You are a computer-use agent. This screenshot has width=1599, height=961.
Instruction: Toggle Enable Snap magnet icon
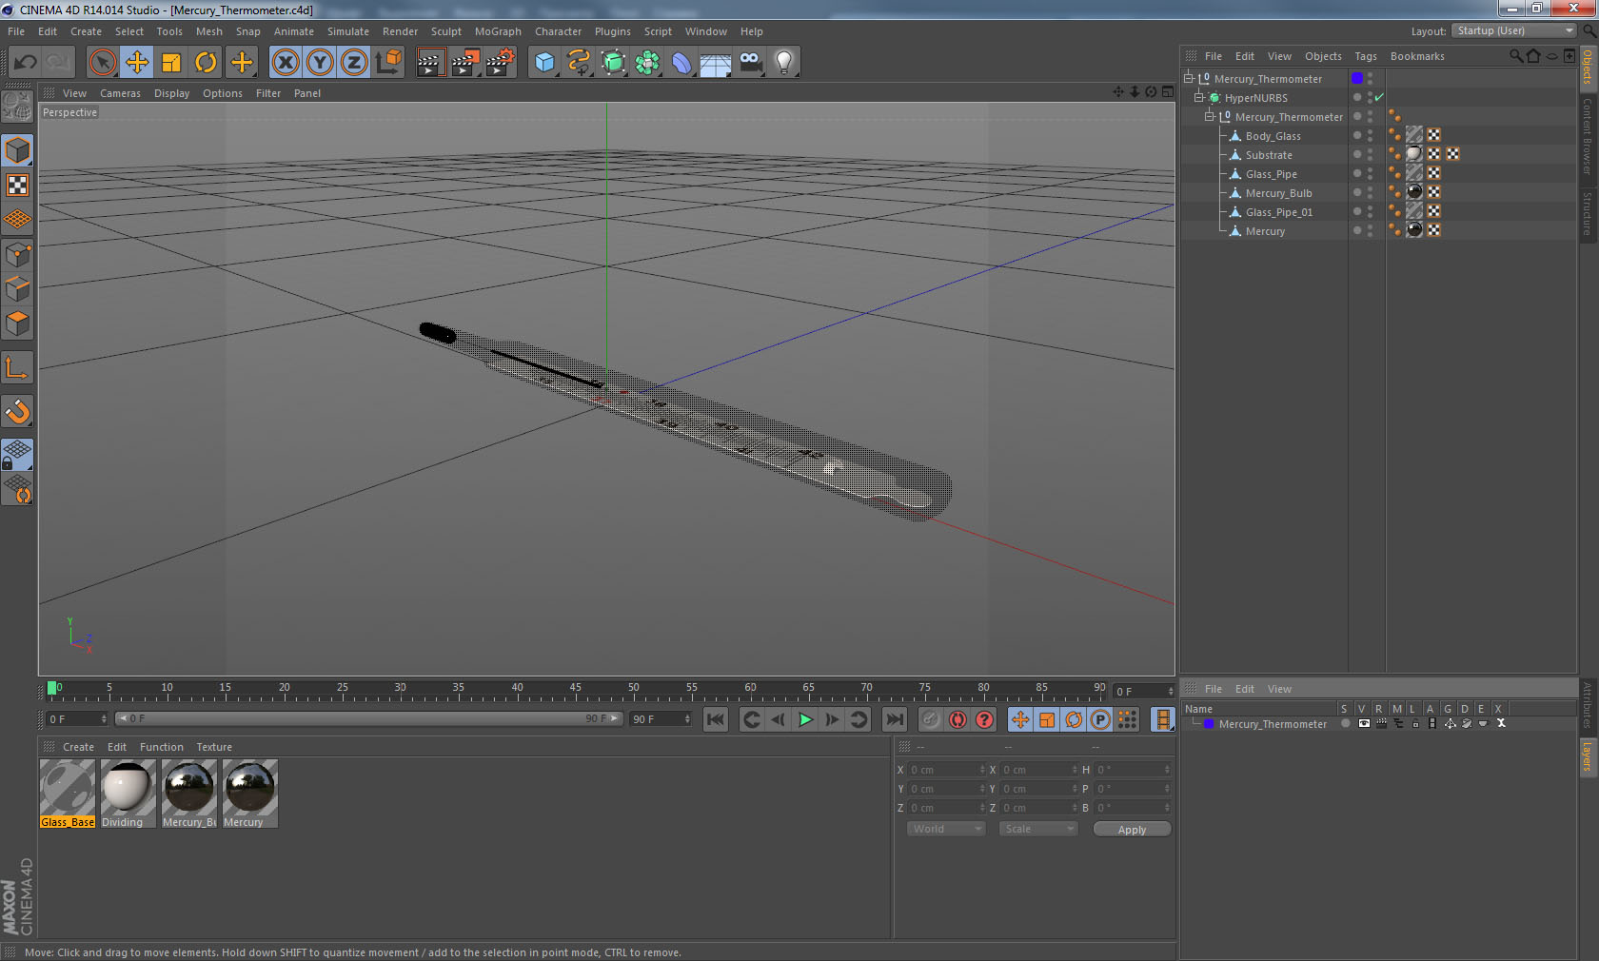18,411
